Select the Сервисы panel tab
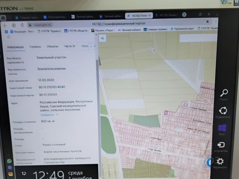Image resolution: width=239 pixels, height=179 pixels. point(35,47)
